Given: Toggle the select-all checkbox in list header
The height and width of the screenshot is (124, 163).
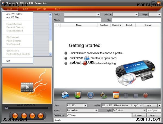Looking at the screenshot, I should pyautogui.click(x=57, y=25).
